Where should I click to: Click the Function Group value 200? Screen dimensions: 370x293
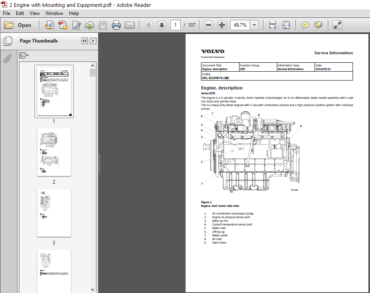tap(242, 69)
